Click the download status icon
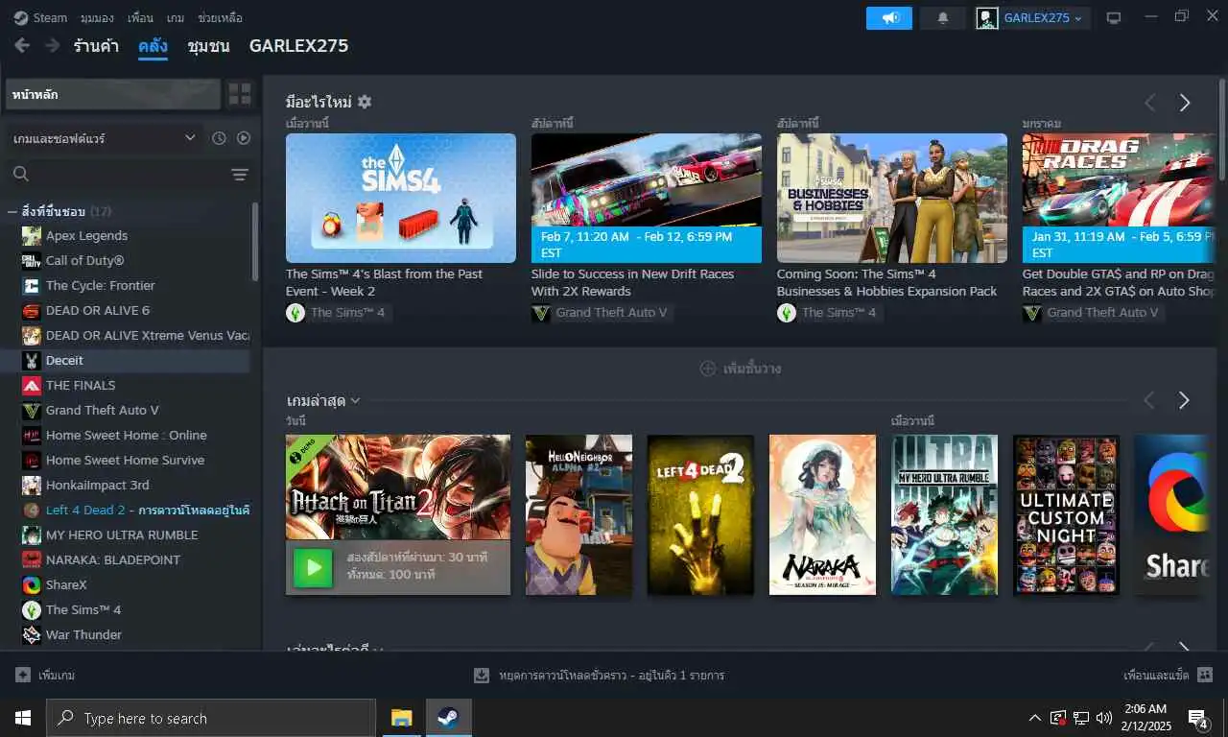1228x737 pixels. [x=482, y=676]
